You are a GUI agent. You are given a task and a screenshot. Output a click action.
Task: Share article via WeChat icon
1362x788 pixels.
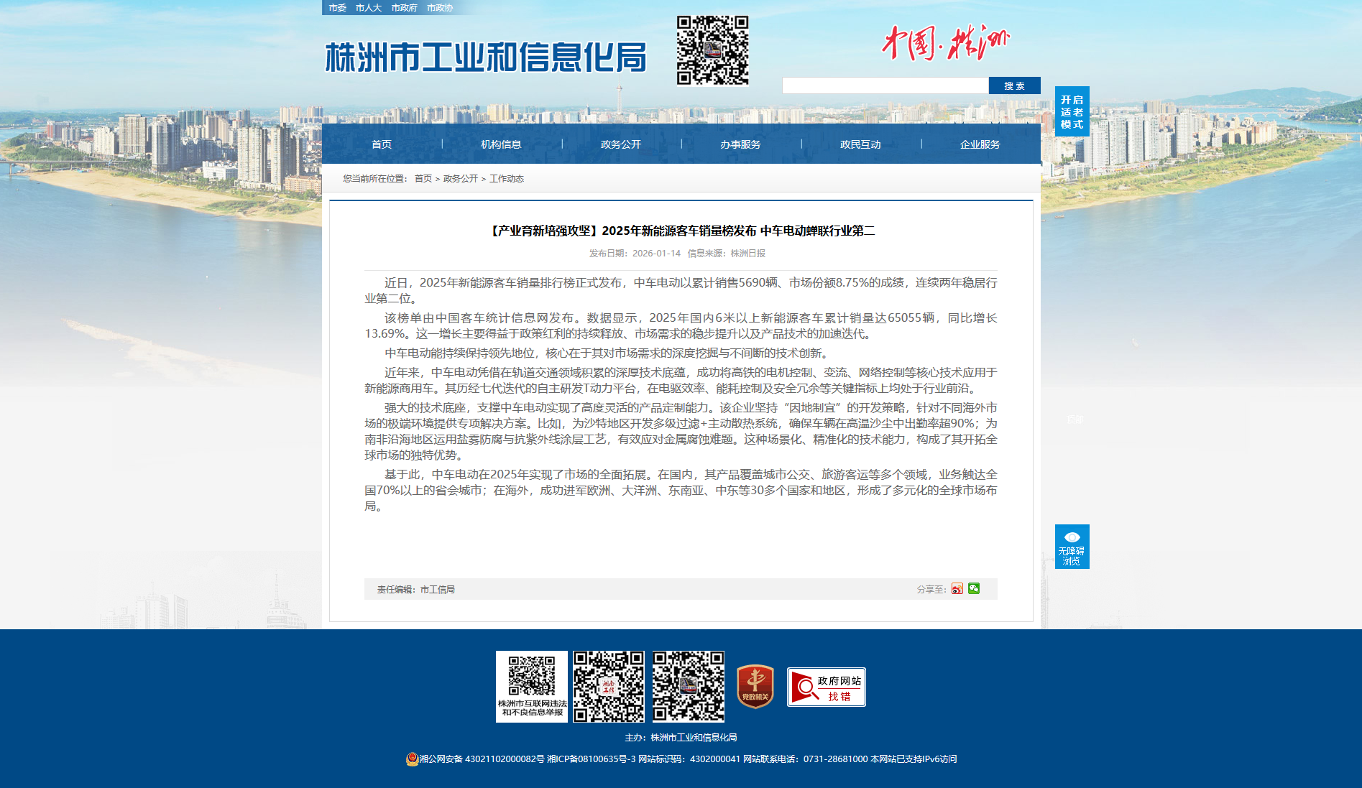point(974,588)
